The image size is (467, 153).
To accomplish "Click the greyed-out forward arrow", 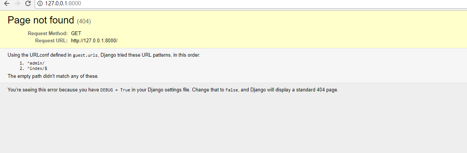I will pos(17,3).
